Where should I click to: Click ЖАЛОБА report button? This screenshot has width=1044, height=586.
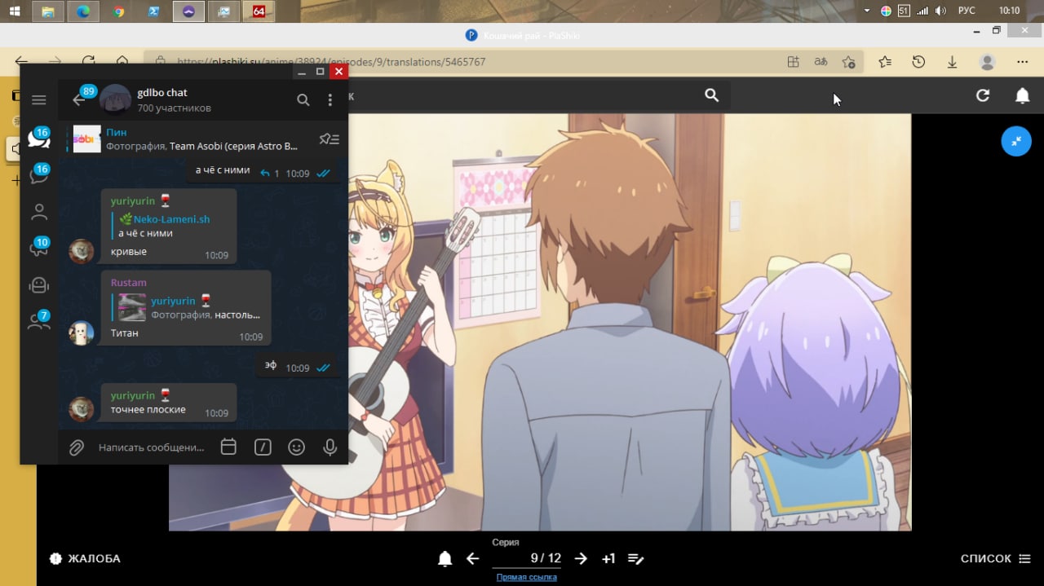(85, 558)
